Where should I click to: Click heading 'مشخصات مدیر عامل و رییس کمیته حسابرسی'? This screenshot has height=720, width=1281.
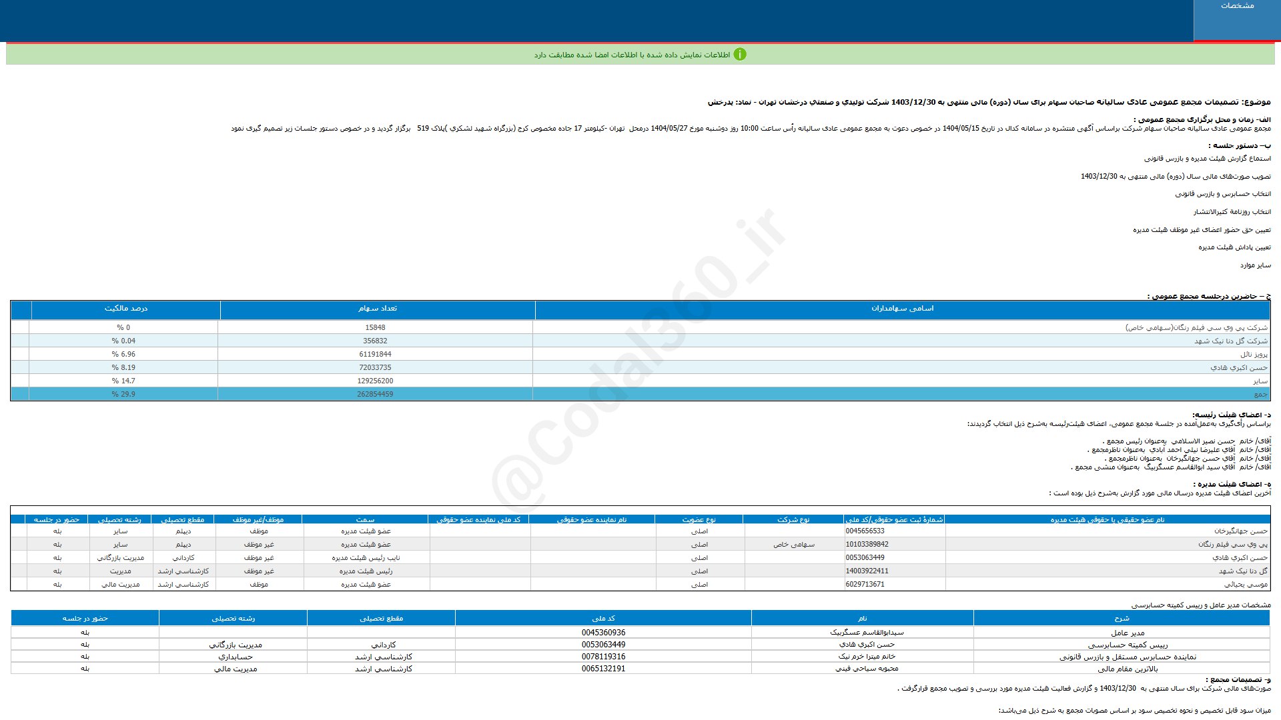(1201, 605)
